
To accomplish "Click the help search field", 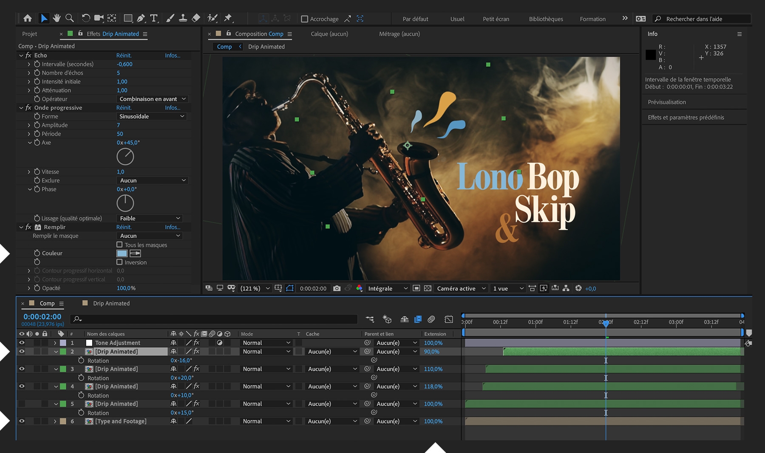I will click(705, 19).
